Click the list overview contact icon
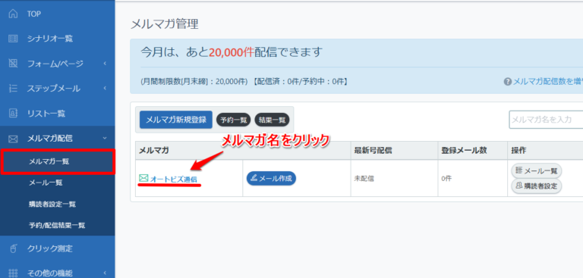The image size is (583, 278). coord(13,113)
